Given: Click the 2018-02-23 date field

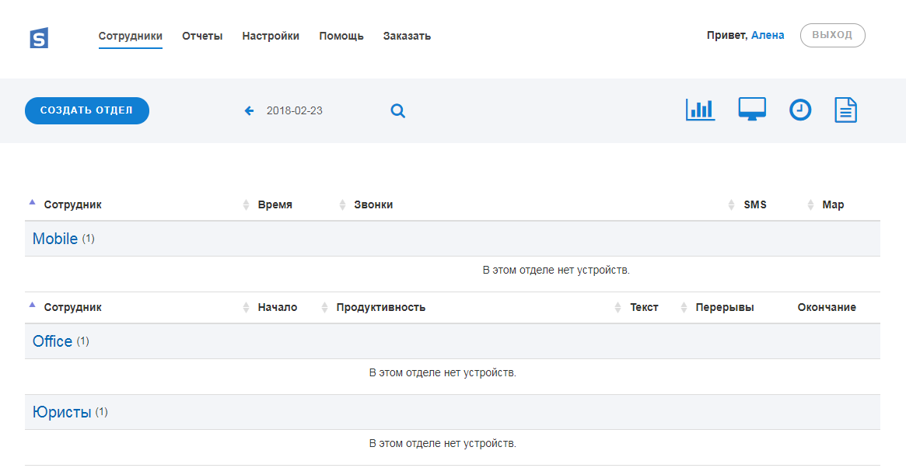Looking at the screenshot, I should 295,111.
